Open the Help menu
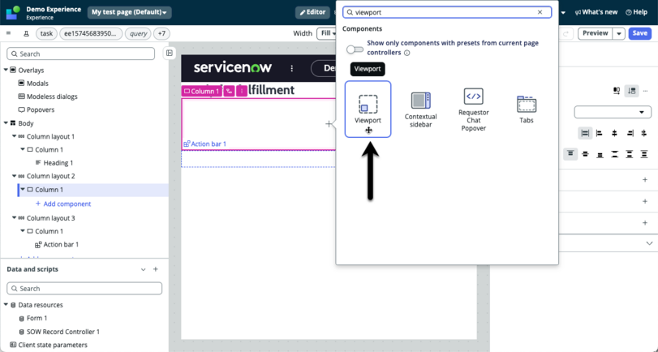 [x=636, y=12]
